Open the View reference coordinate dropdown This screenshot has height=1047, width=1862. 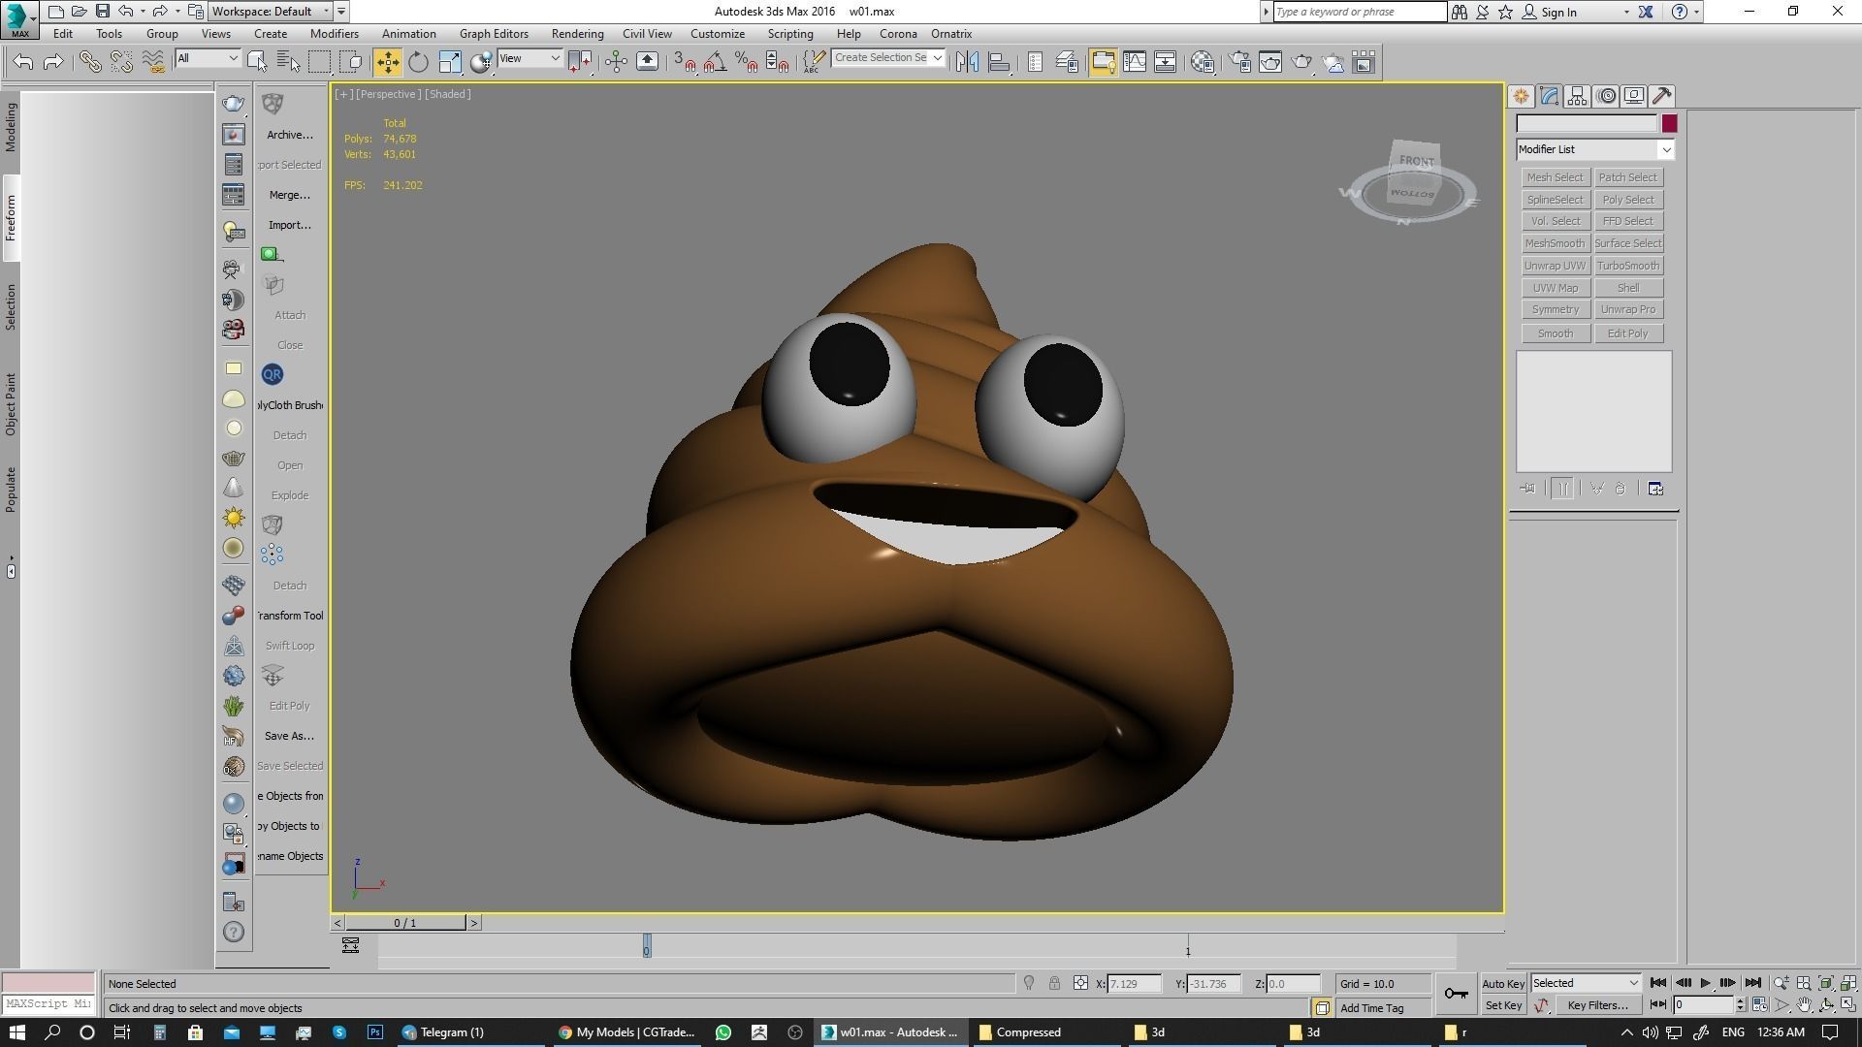pos(530,58)
